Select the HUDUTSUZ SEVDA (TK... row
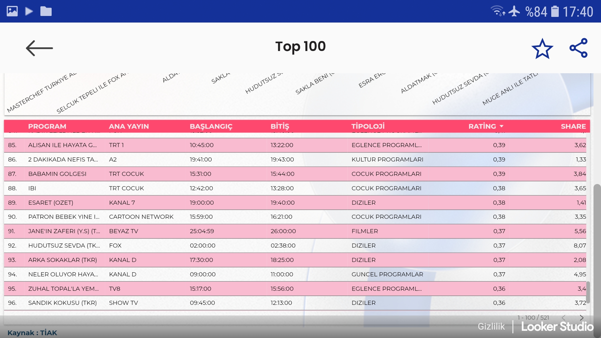Viewport: 601px width, 338px height. pos(64,246)
